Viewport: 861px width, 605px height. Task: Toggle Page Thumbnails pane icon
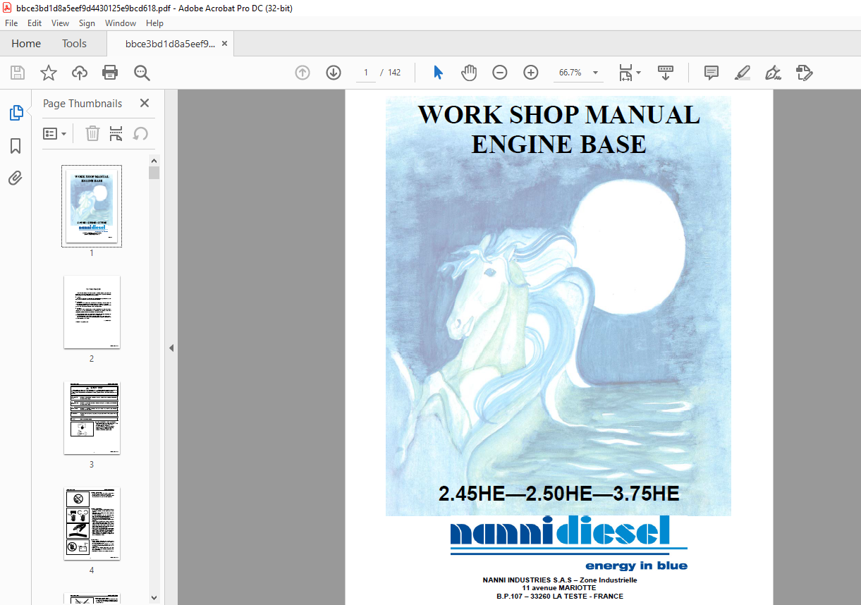click(x=16, y=112)
